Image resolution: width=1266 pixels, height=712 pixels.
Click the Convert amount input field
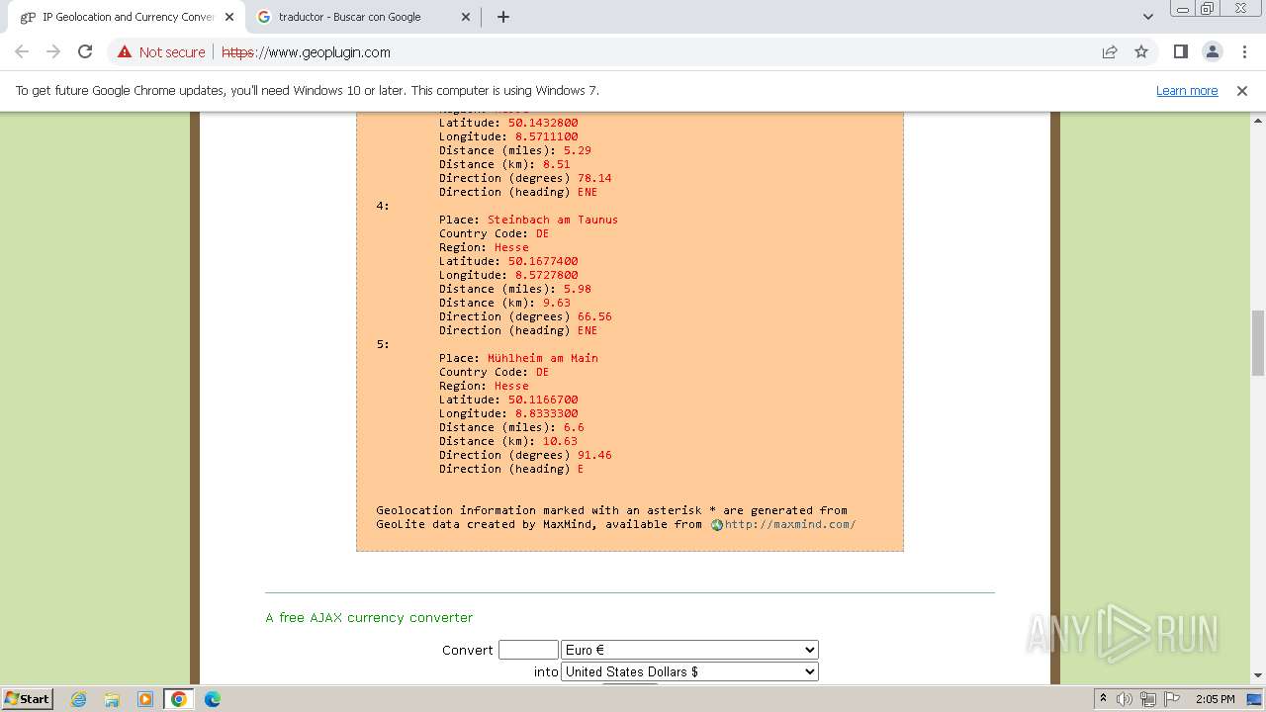click(x=528, y=650)
